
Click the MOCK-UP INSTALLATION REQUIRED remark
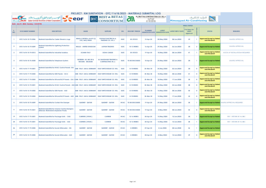(x=237, y=53)
